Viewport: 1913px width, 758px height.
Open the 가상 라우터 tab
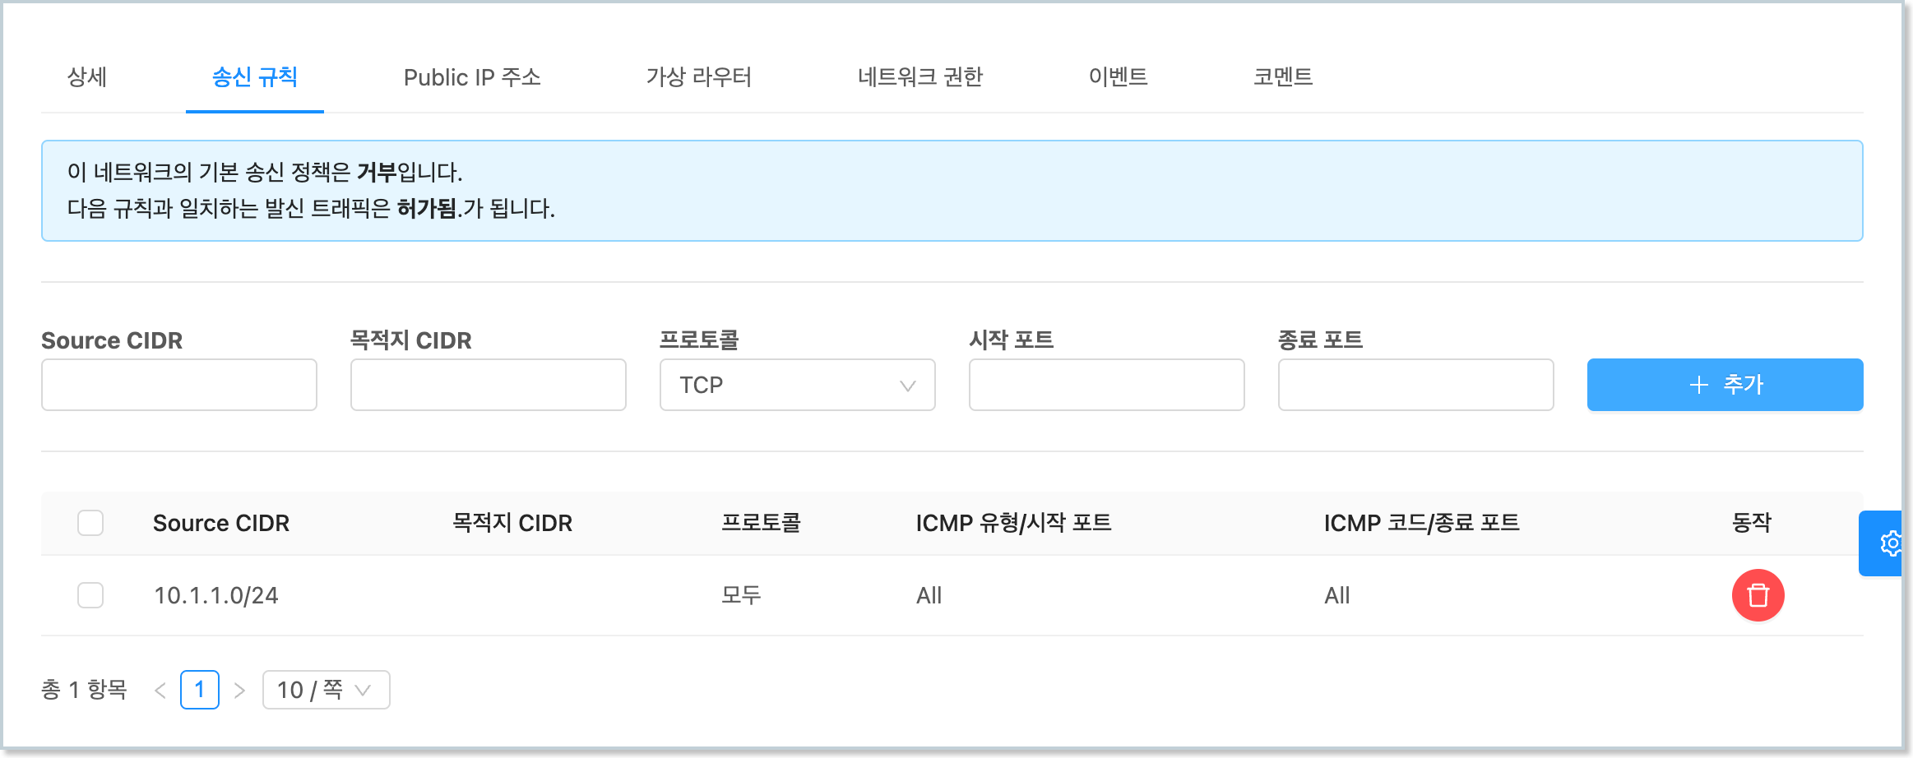pos(699,77)
